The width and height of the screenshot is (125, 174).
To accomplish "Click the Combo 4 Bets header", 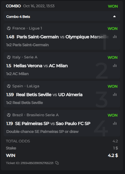I will click(62, 17).
